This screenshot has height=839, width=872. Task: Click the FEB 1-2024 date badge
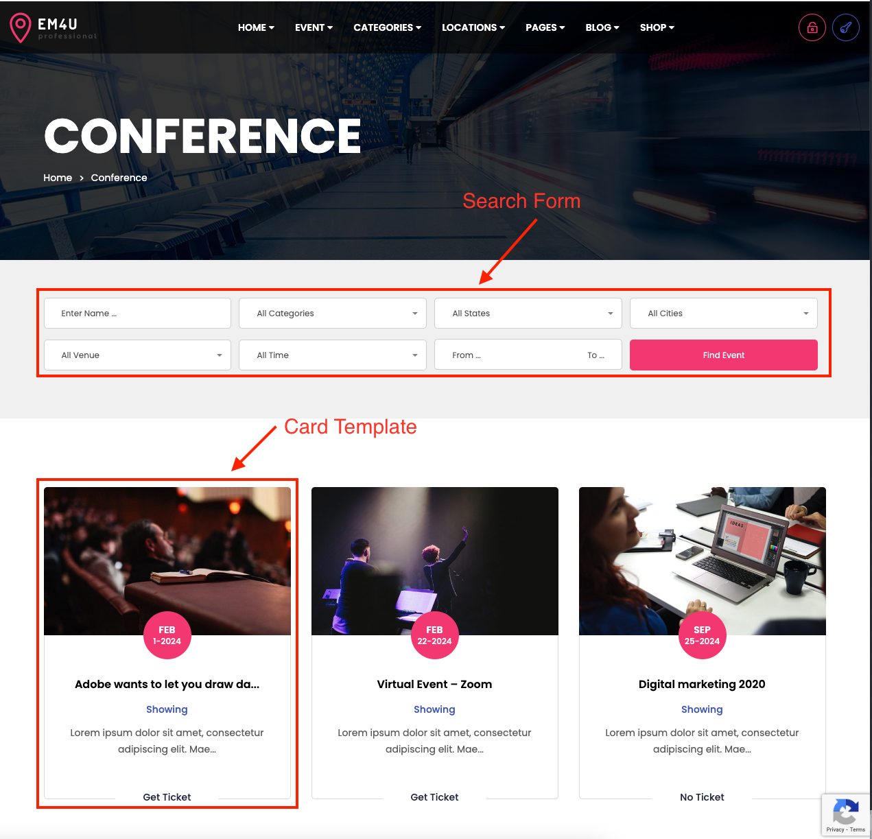(167, 635)
